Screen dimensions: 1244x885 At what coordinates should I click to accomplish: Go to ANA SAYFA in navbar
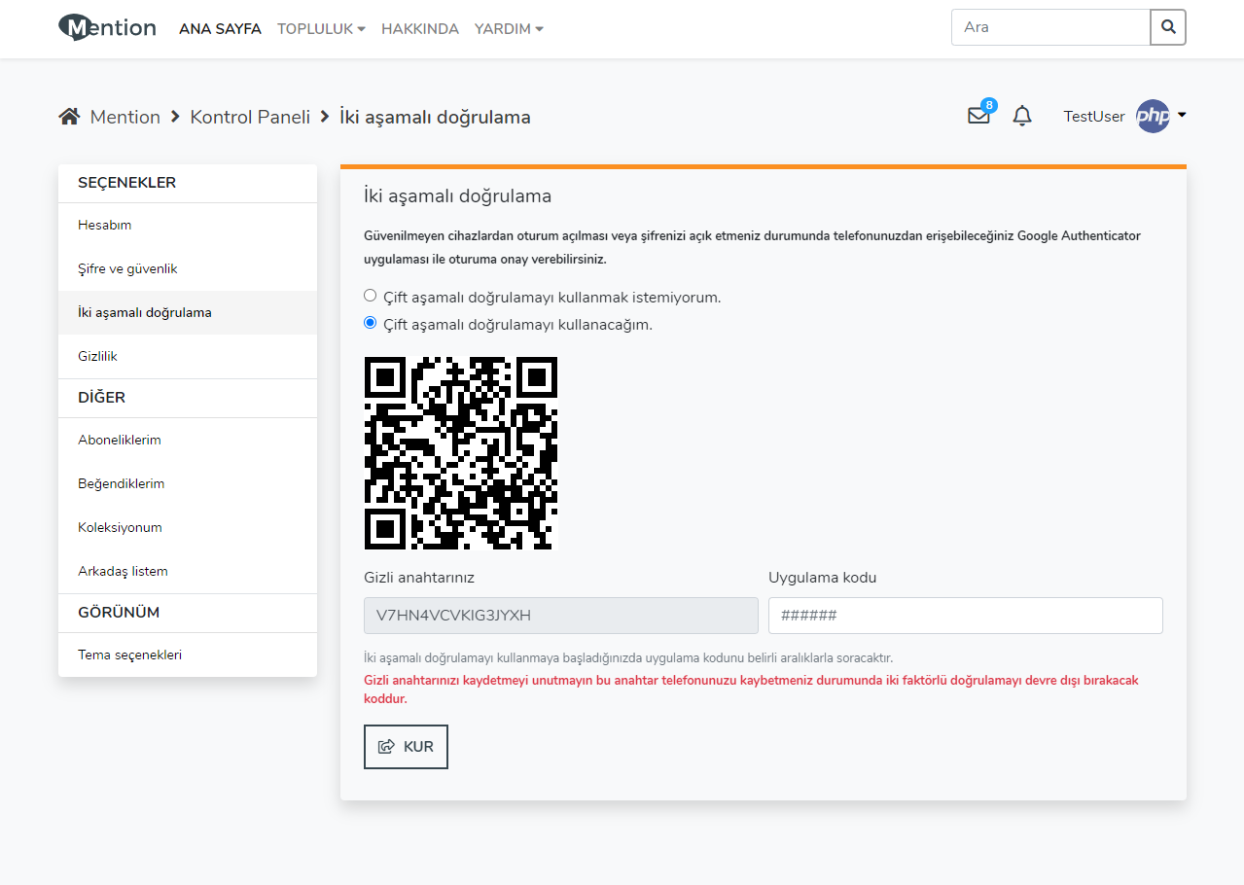[220, 29]
